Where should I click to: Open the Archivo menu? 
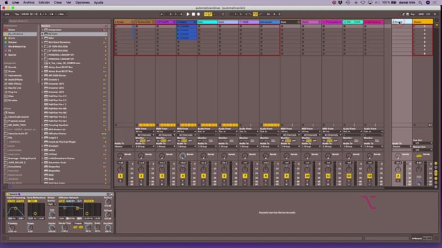[x=29, y=3]
